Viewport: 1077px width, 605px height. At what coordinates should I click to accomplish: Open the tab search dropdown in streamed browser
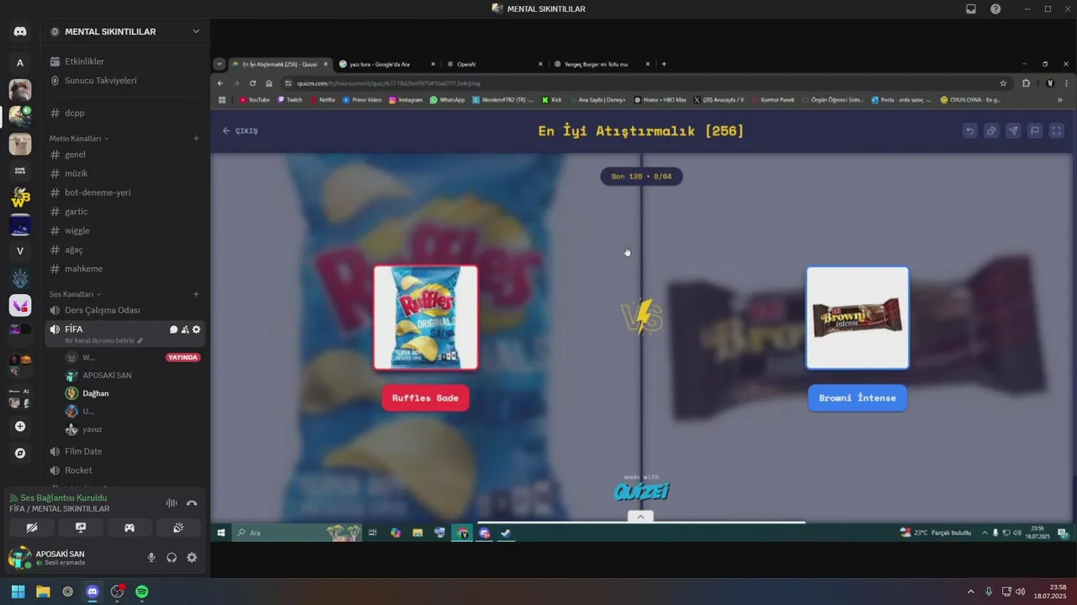[x=220, y=64]
